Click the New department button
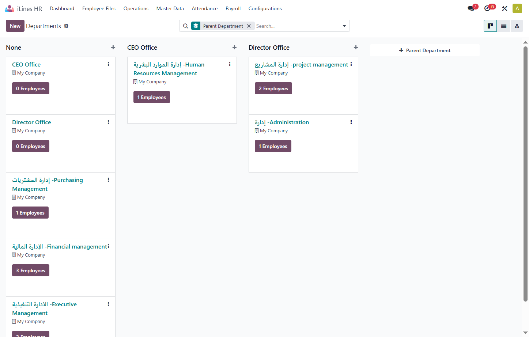Image resolution: width=529 pixels, height=337 pixels. [x=15, y=26]
